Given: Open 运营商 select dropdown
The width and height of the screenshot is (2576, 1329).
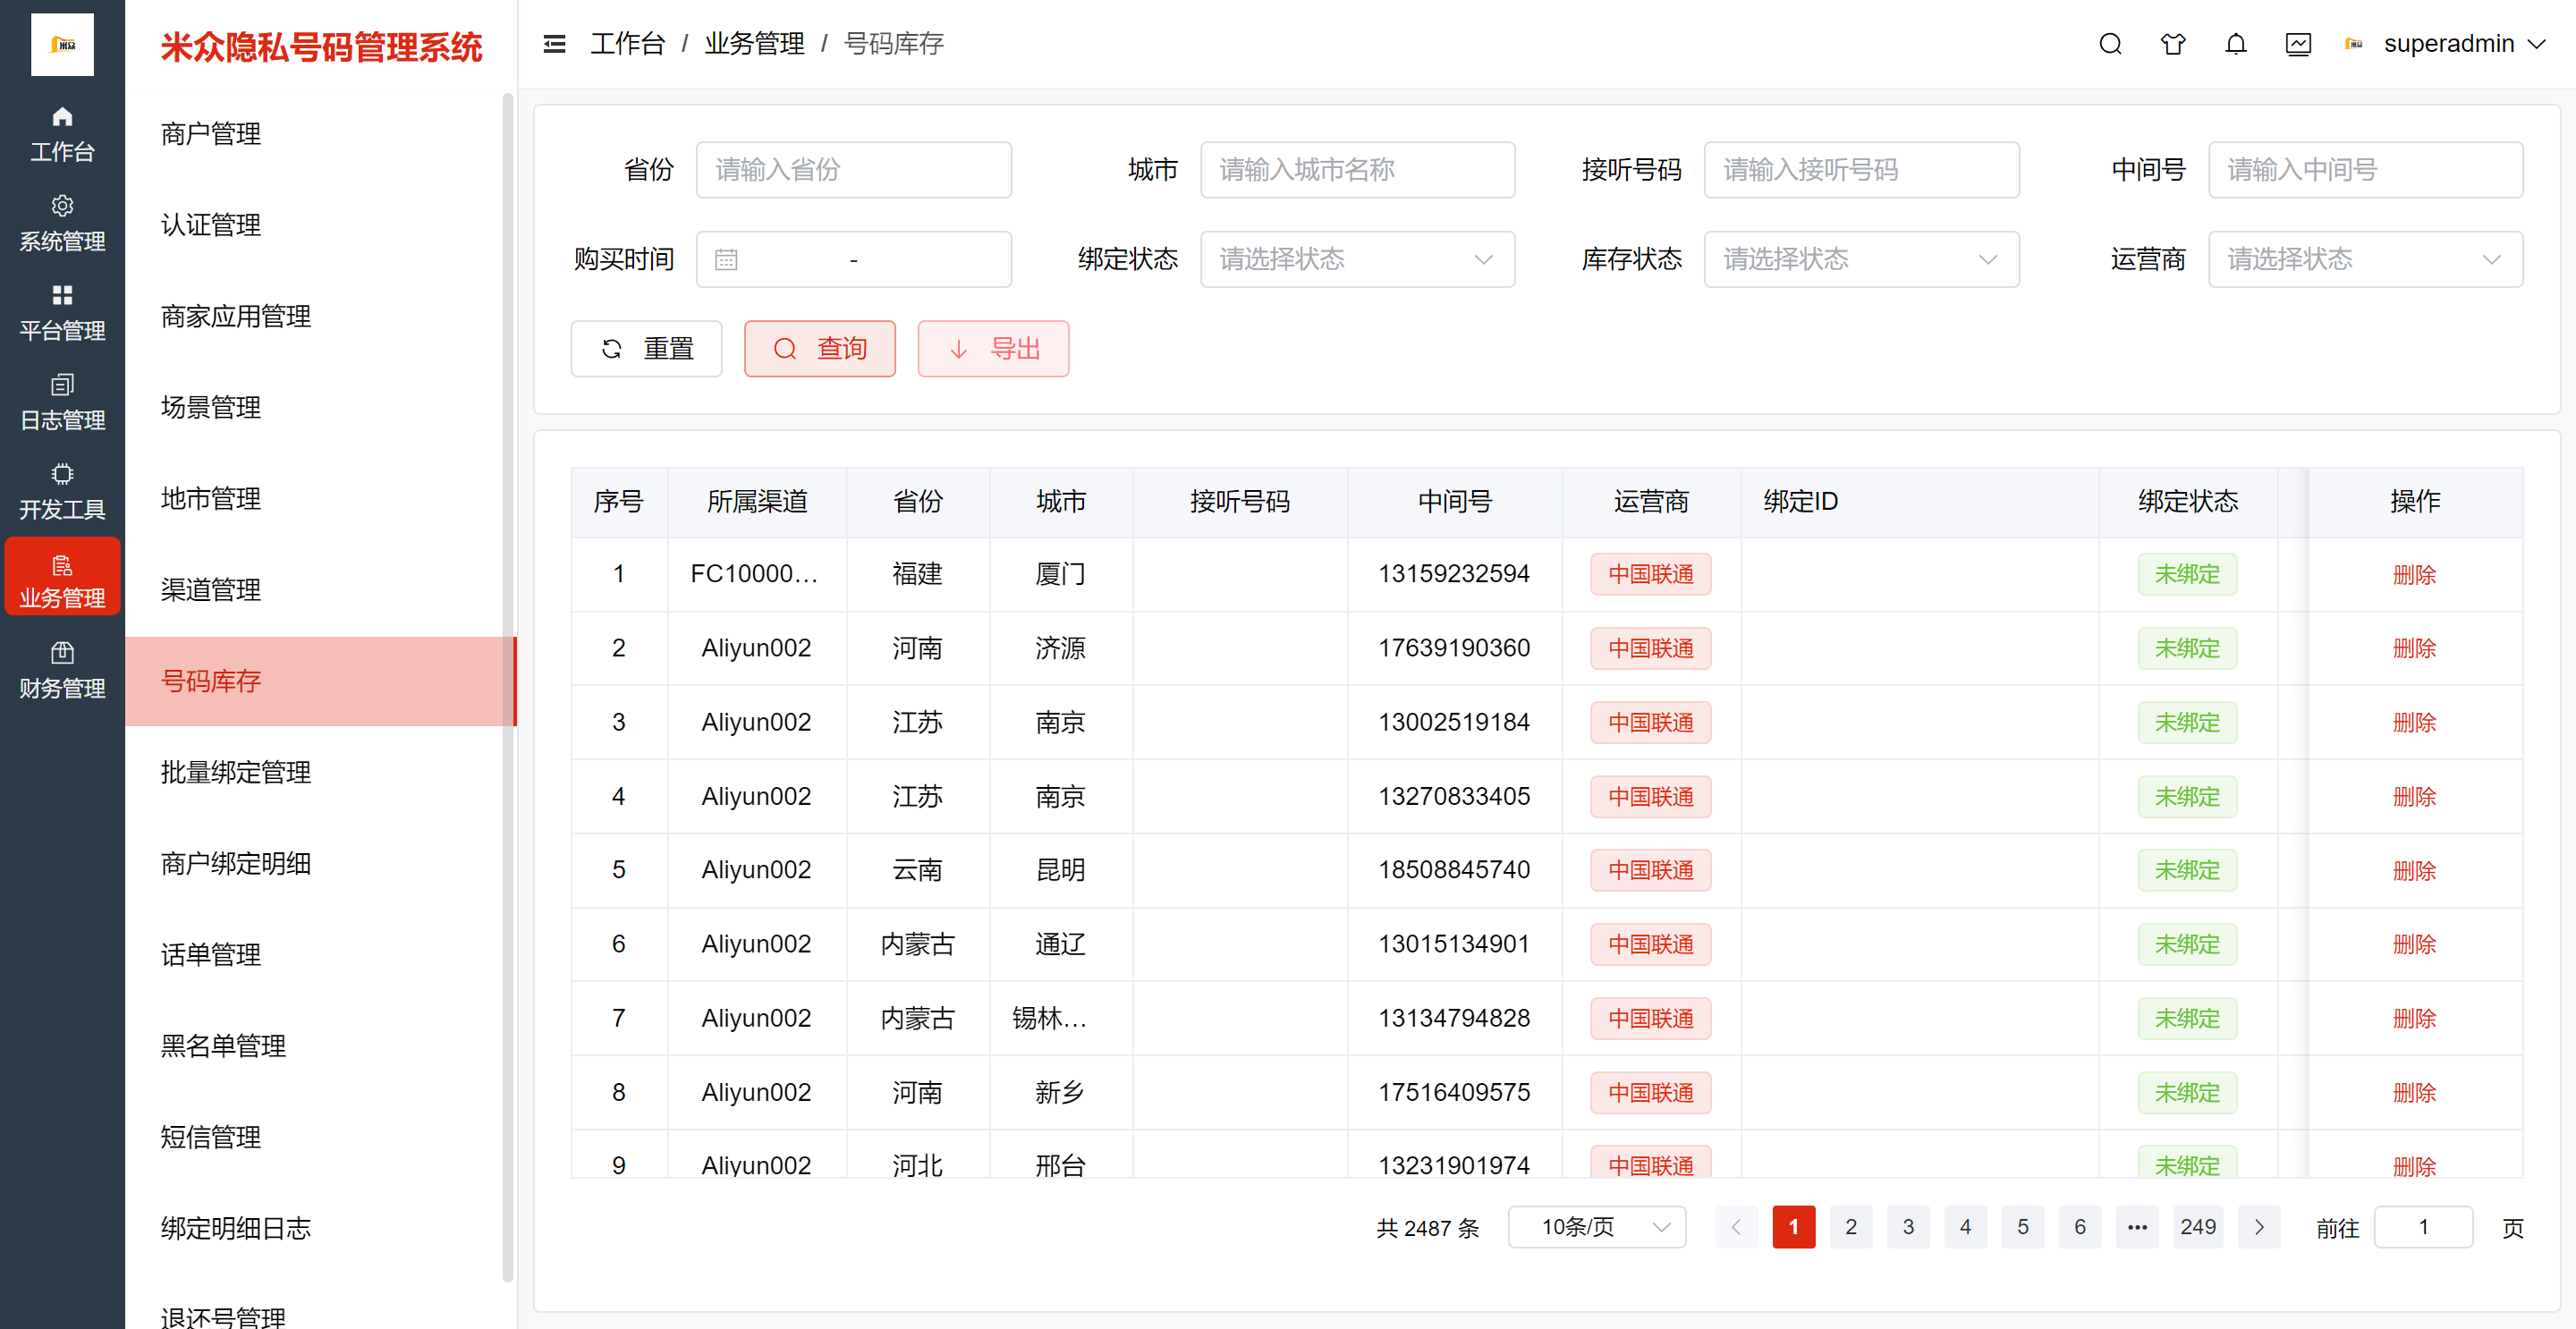Looking at the screenshot, I should 2365,259.
